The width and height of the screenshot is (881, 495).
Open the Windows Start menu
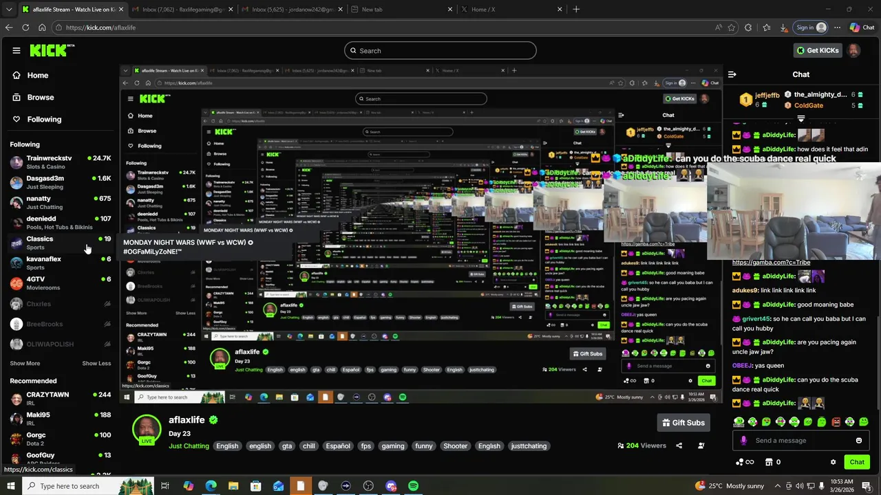[12, 486]
